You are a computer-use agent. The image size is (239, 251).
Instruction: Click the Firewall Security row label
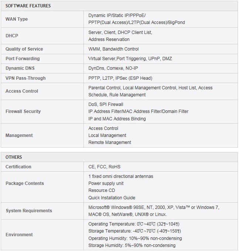point(23,111)
